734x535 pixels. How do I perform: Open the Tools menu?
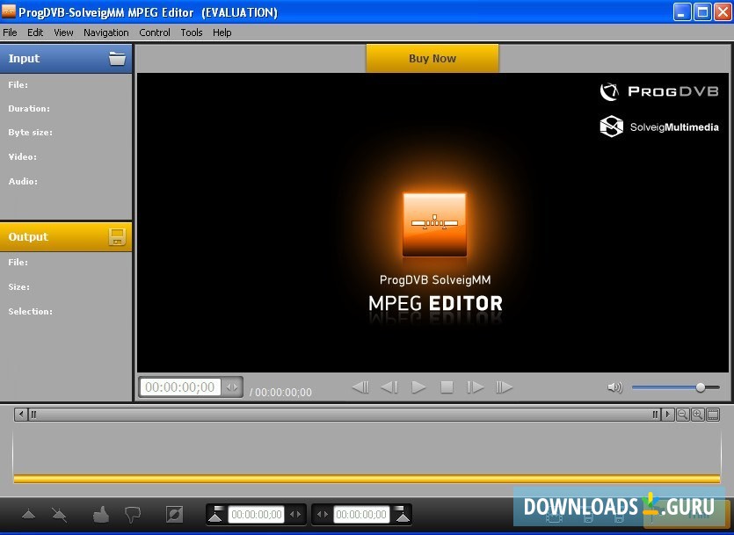coord(192,33)
